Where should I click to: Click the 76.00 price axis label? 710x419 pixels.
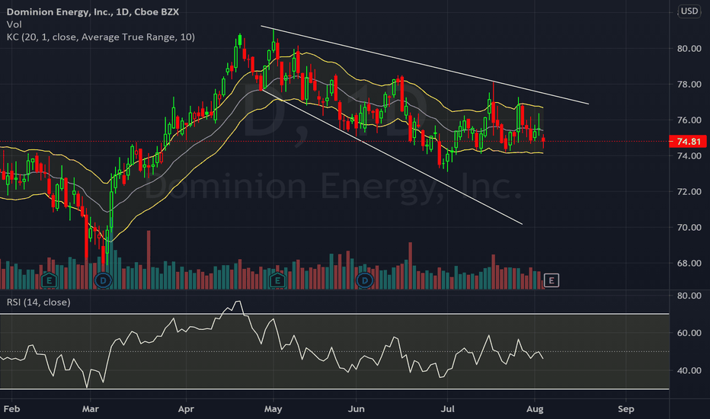point(689,120)
